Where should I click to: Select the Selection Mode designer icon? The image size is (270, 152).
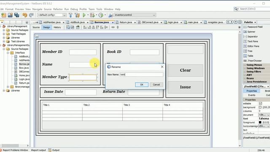click(68, 27)
